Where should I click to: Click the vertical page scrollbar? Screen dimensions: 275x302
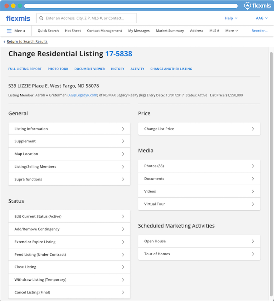tap(271, 172)
